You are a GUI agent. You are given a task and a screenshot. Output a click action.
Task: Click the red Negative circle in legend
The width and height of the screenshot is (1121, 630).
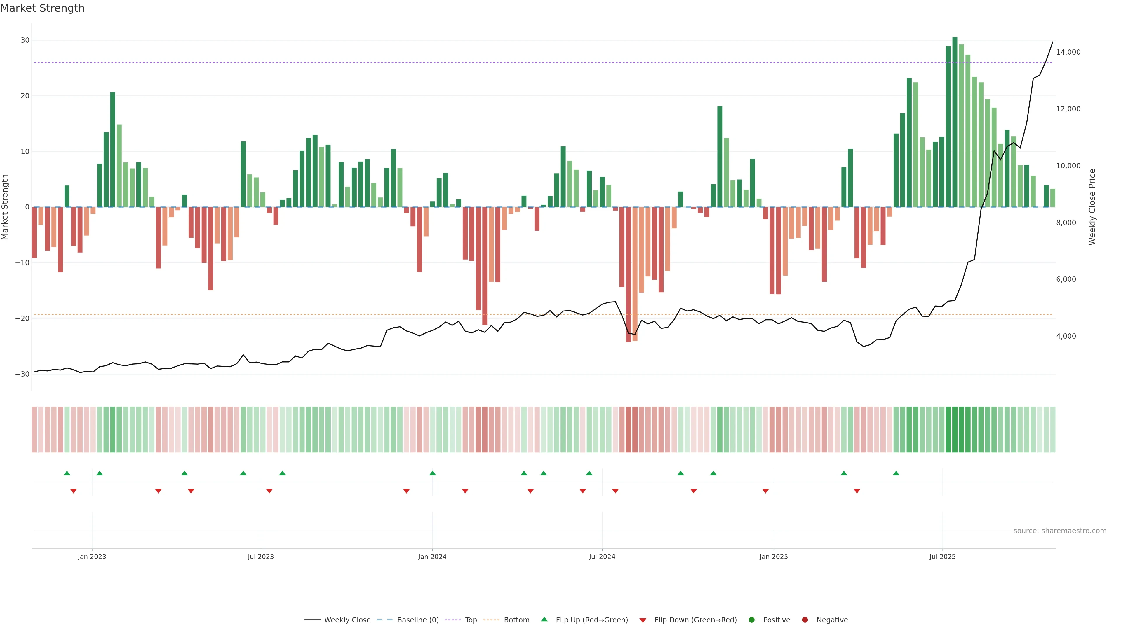805,620
